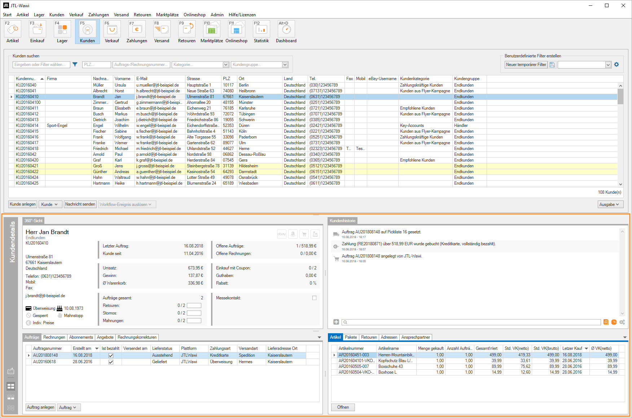This screenshot has height=418, width=632.
Task: Toggle Ist bezahlt for order AU20160618
Action: (111, 362)
